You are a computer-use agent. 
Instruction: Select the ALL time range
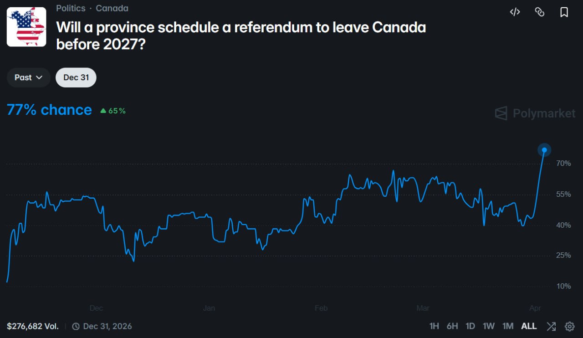[529, 326]
